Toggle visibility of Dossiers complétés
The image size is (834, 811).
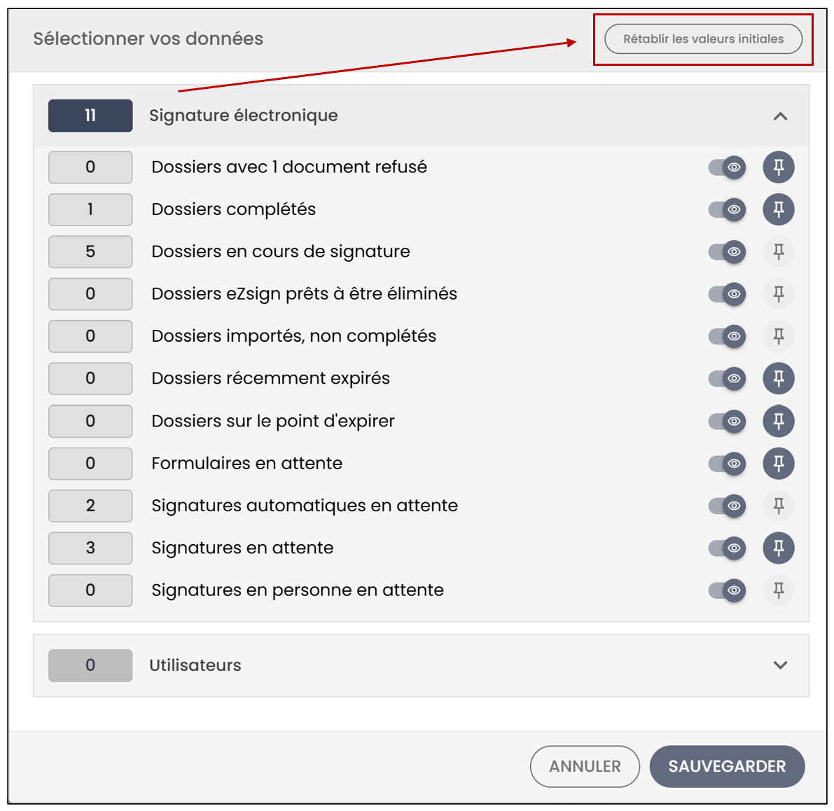click(727, 209)
